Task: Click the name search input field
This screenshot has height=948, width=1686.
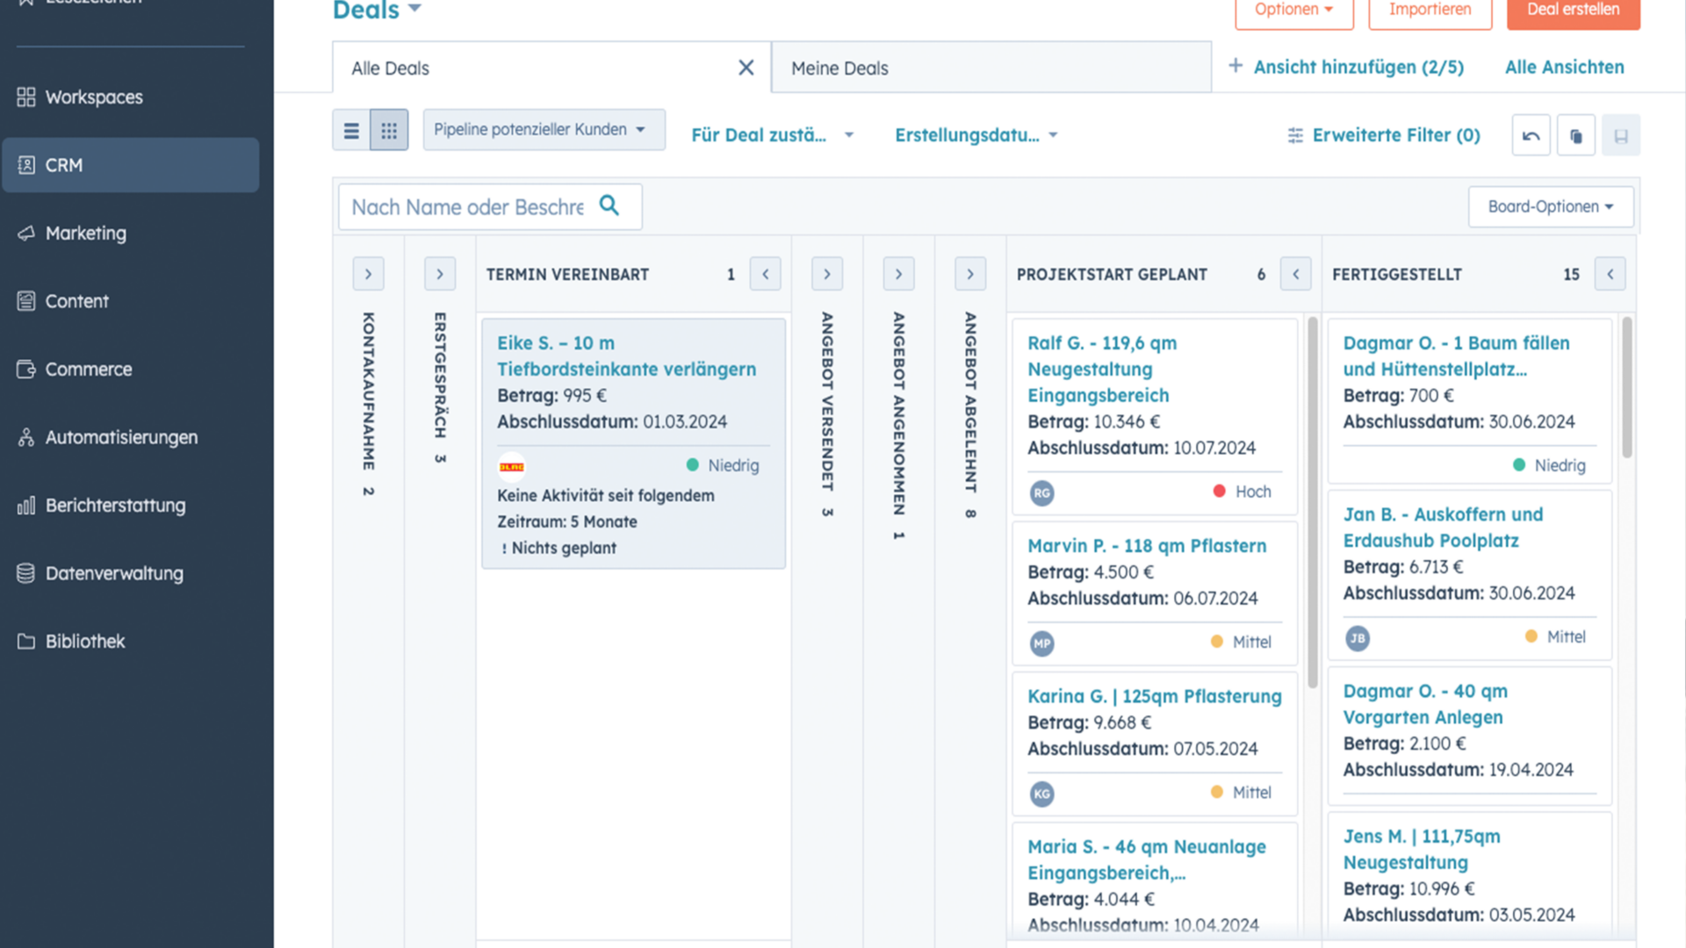Action: [x=467, y=207]
